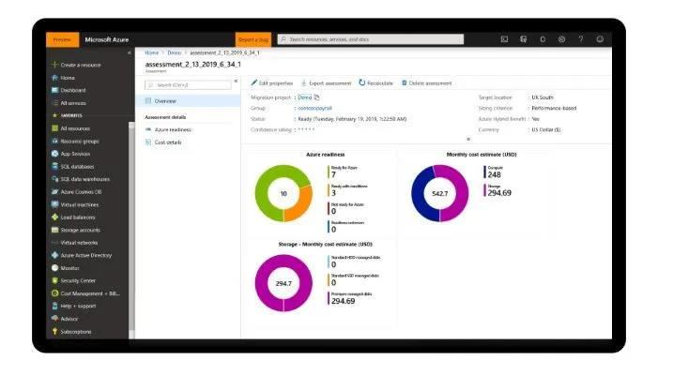Click the Preview badge button
This screenshot has height=375, width=673.
coord(62,39)
